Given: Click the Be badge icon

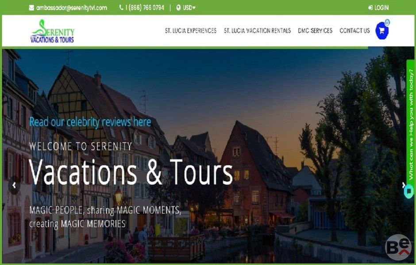Looking at the screenshot, I should point(398,247).
